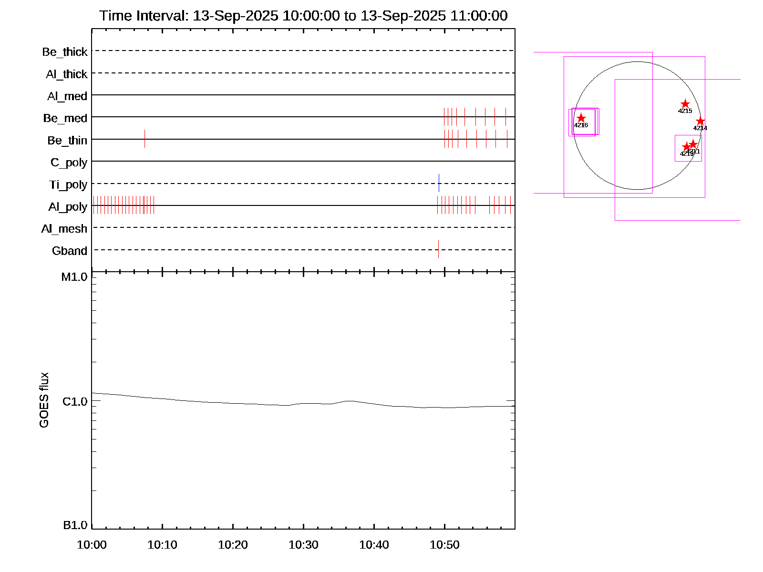The image size is (763, 572).
Task: Click the GOES flux axis title
Action: click(44, 400)
